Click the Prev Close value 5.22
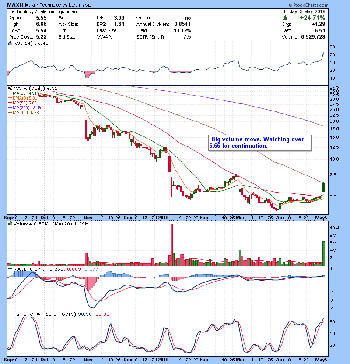 click(41, 37)
